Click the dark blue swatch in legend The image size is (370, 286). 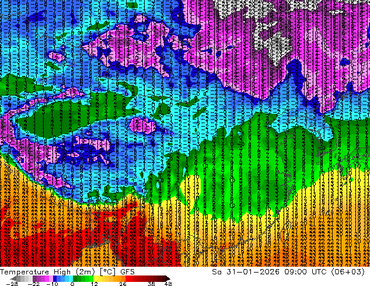coord(55,278)
